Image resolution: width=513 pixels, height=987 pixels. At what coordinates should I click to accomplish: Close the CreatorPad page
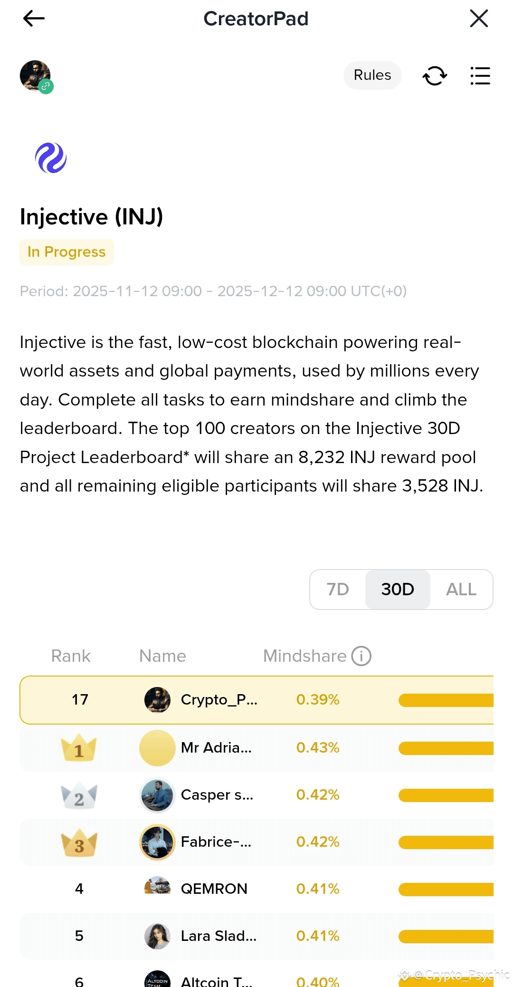(x=479, y=19)
